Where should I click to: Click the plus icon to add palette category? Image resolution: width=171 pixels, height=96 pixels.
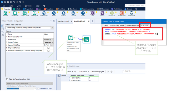pyautogui.click(x=136, y=9)
